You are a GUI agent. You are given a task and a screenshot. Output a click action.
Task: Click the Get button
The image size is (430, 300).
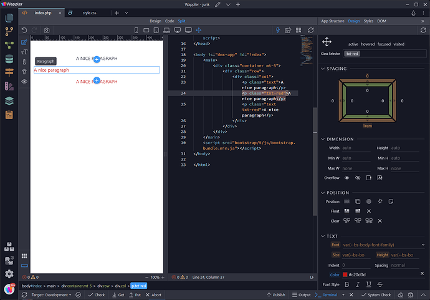point(118,295)
